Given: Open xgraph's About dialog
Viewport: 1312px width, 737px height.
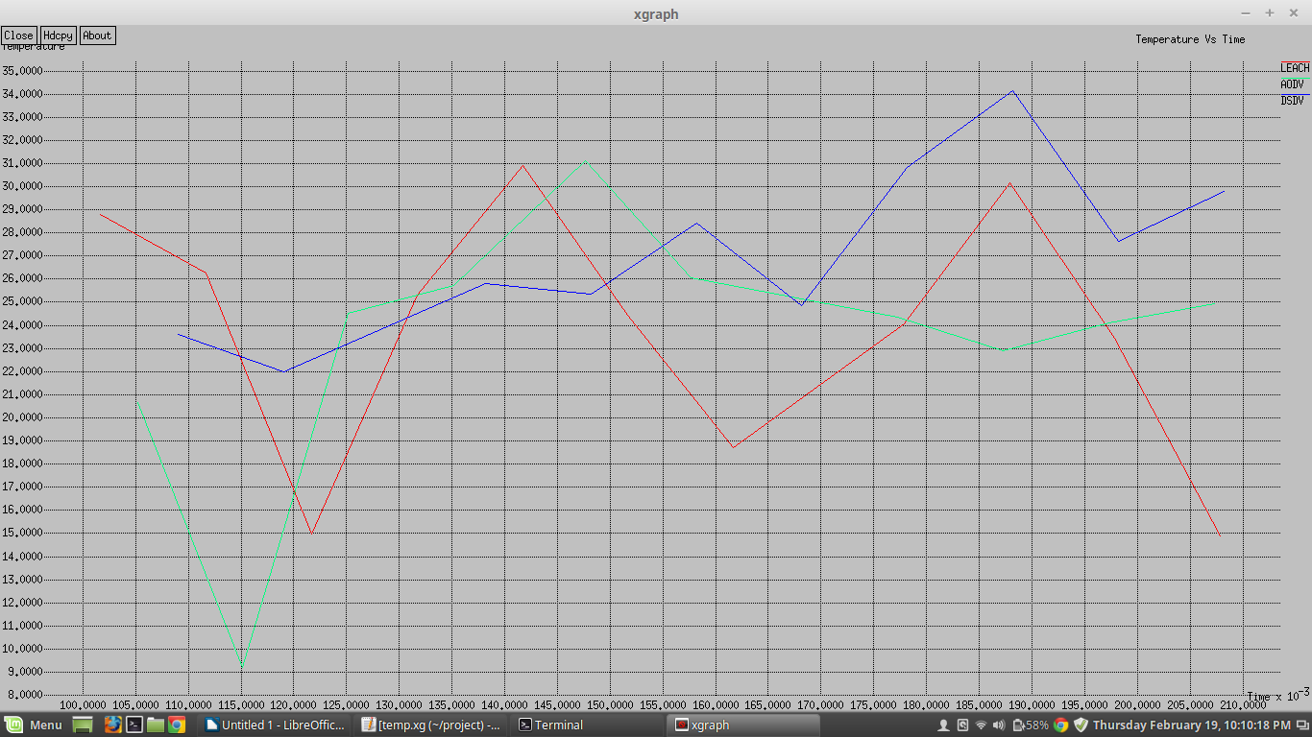Looking at the screenshot, I should (97, 35).
